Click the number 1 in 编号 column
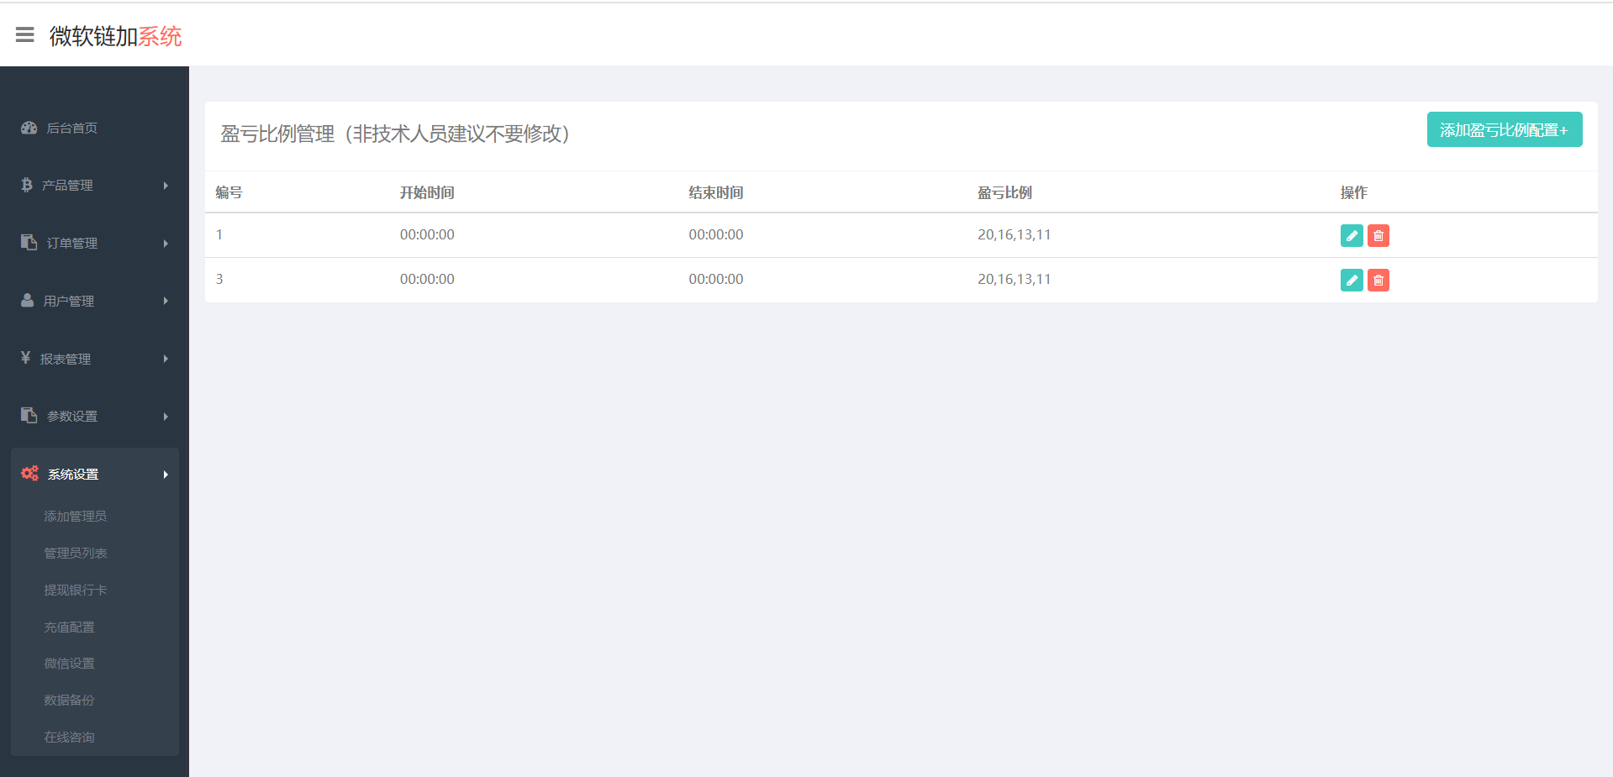1613x777 pixels. [x=219, y=234]
